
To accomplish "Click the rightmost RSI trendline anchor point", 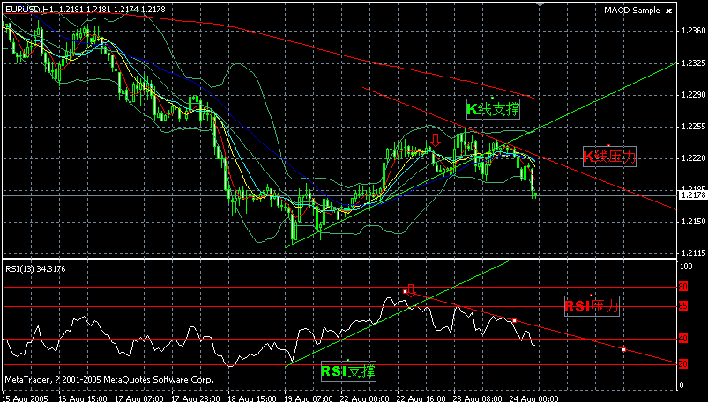I will pyautogui.click(x=623, y=349).
